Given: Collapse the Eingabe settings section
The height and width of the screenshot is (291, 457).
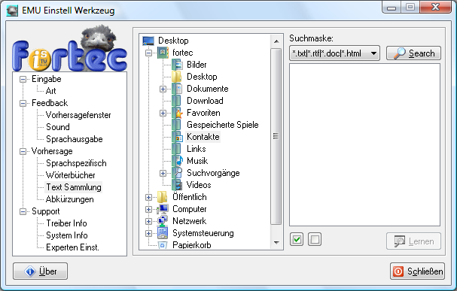Looking at the screenshot, I should click(x=23, y=79).
